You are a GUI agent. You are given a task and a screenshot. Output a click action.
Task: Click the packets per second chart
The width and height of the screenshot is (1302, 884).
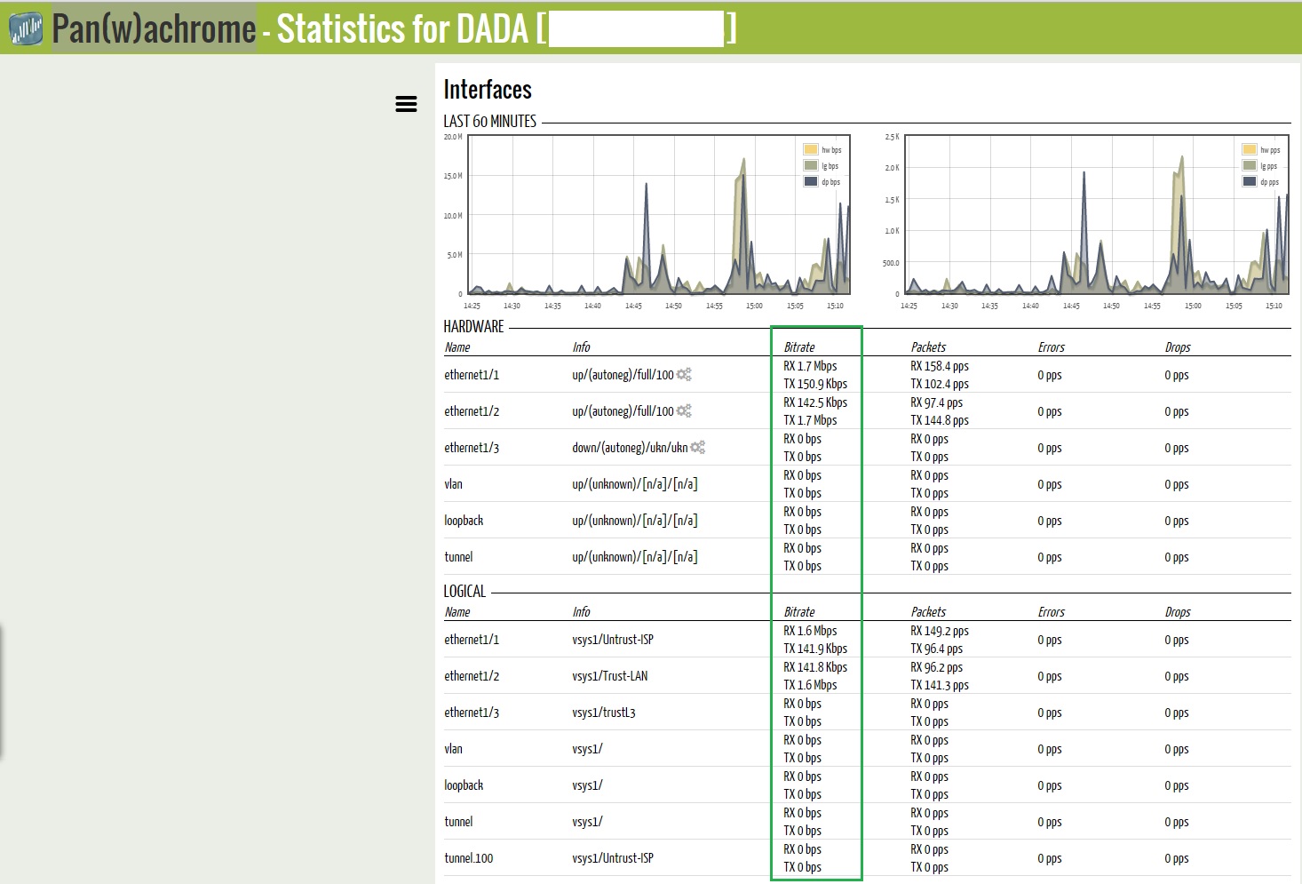[x=1096, y=215]
